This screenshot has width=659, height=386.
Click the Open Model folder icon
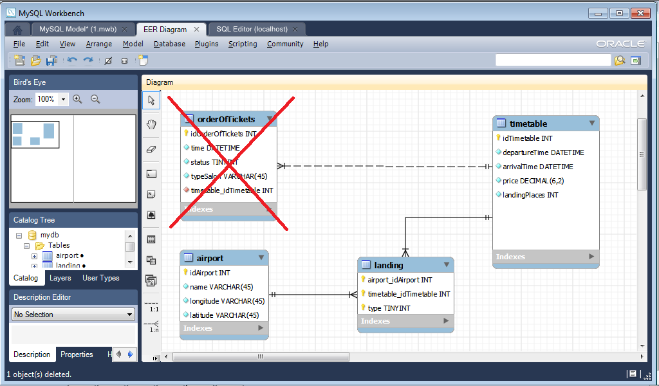tap(36, 60)
